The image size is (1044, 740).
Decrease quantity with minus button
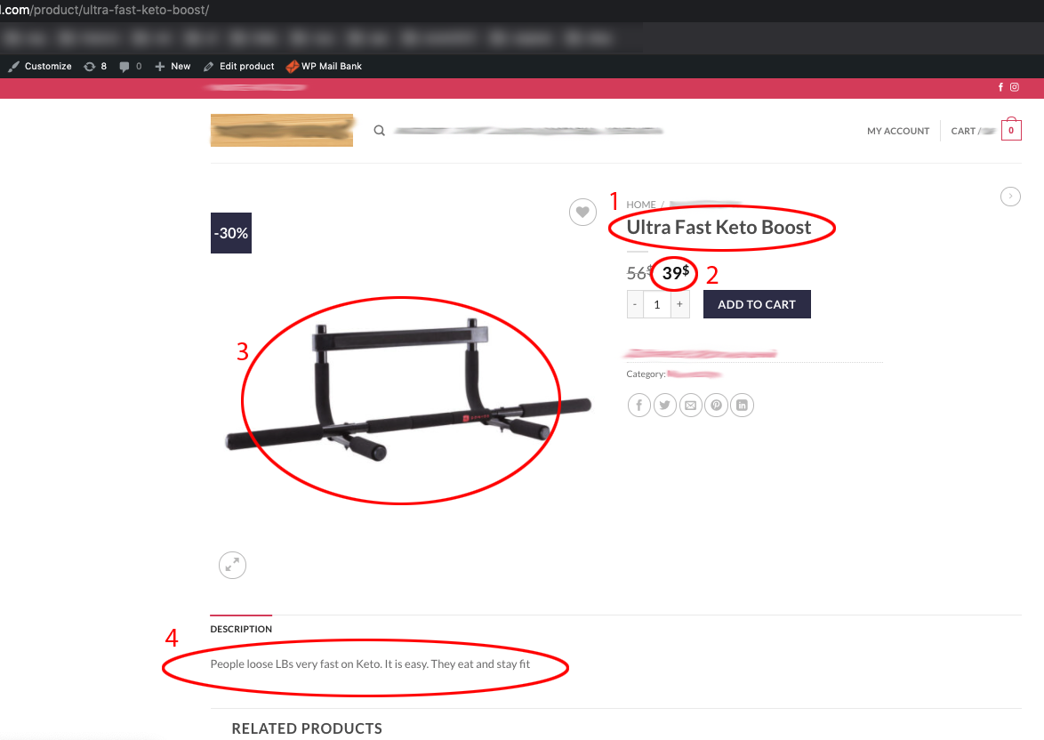tap(635, 304)
